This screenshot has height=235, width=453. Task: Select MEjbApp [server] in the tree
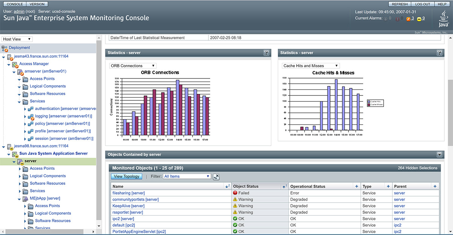click(45, 198)
